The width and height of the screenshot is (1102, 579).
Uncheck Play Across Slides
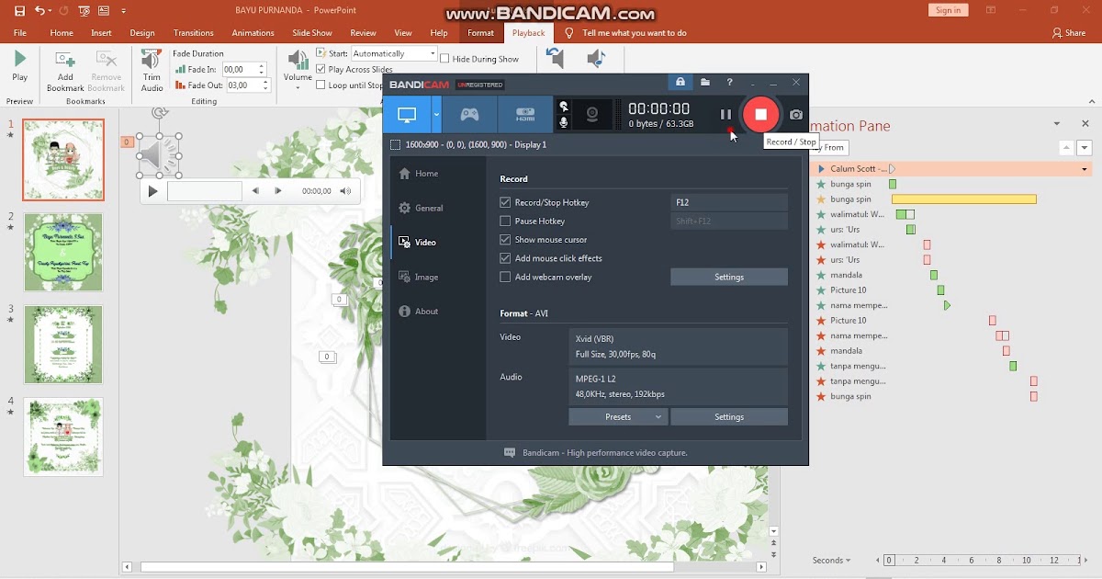(320, 69)
